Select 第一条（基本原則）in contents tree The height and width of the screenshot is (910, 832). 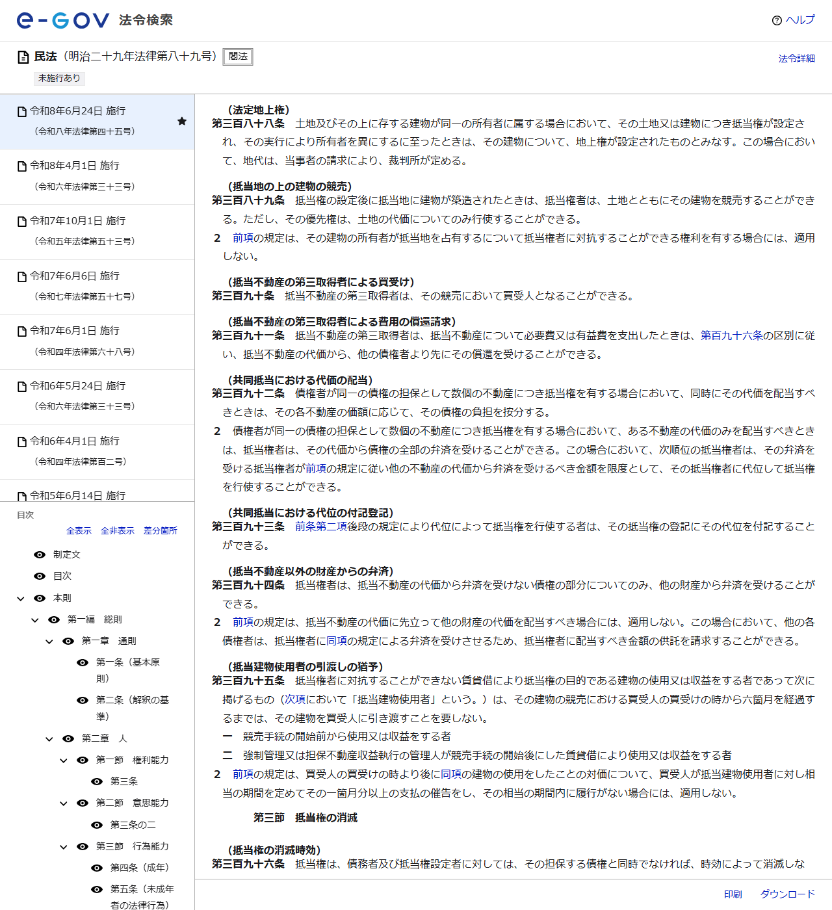[x=128, y=670]
